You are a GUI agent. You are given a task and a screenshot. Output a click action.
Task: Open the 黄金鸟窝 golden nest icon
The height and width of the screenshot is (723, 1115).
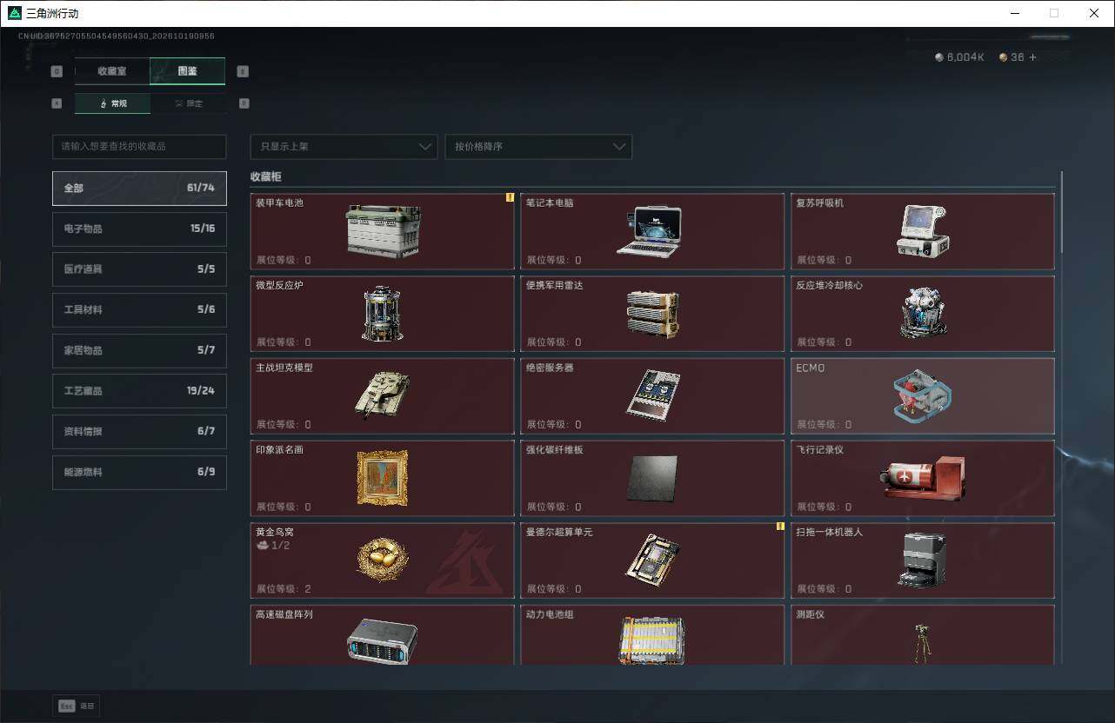click(383, 560)
